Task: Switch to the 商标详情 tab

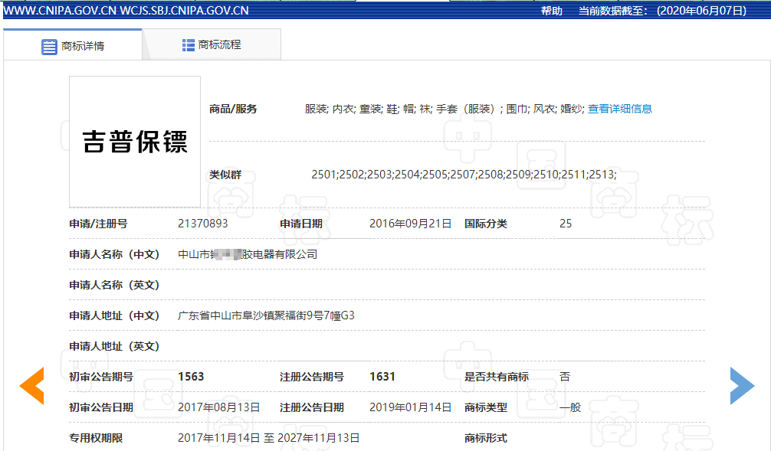Action: click(73, 45)
